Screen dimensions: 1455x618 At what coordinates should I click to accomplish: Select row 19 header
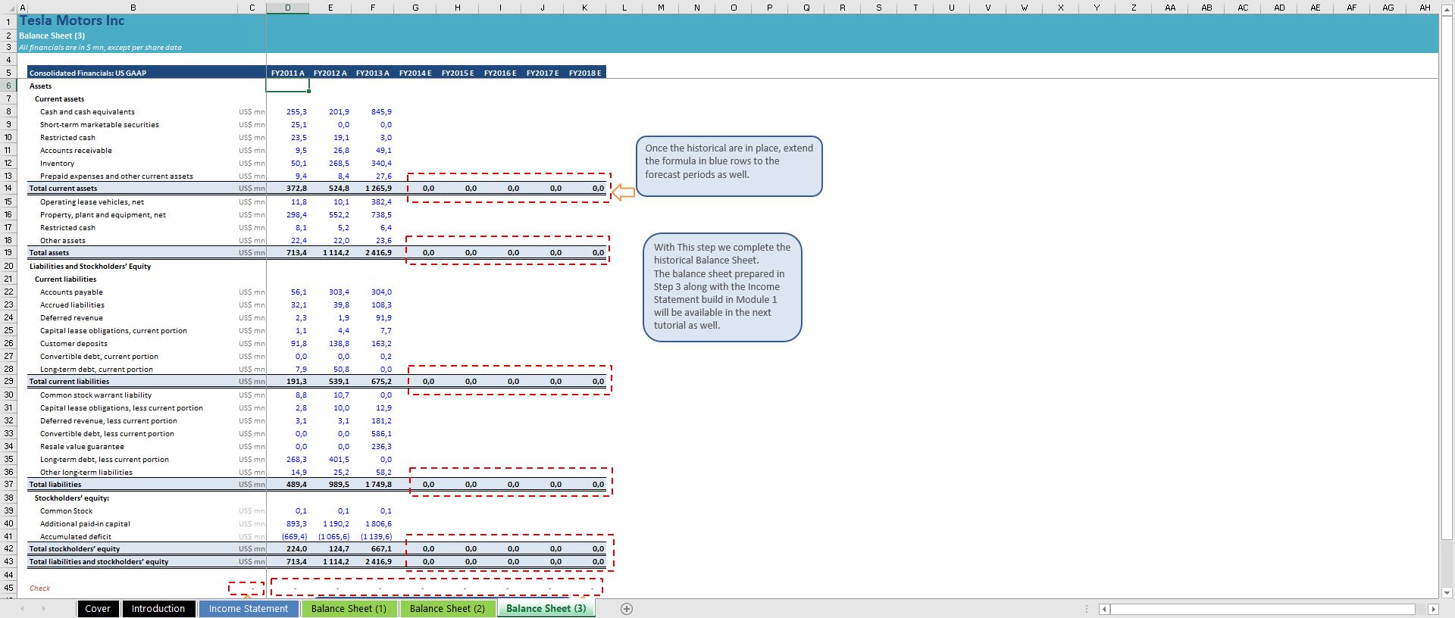[x=8, y=253]
